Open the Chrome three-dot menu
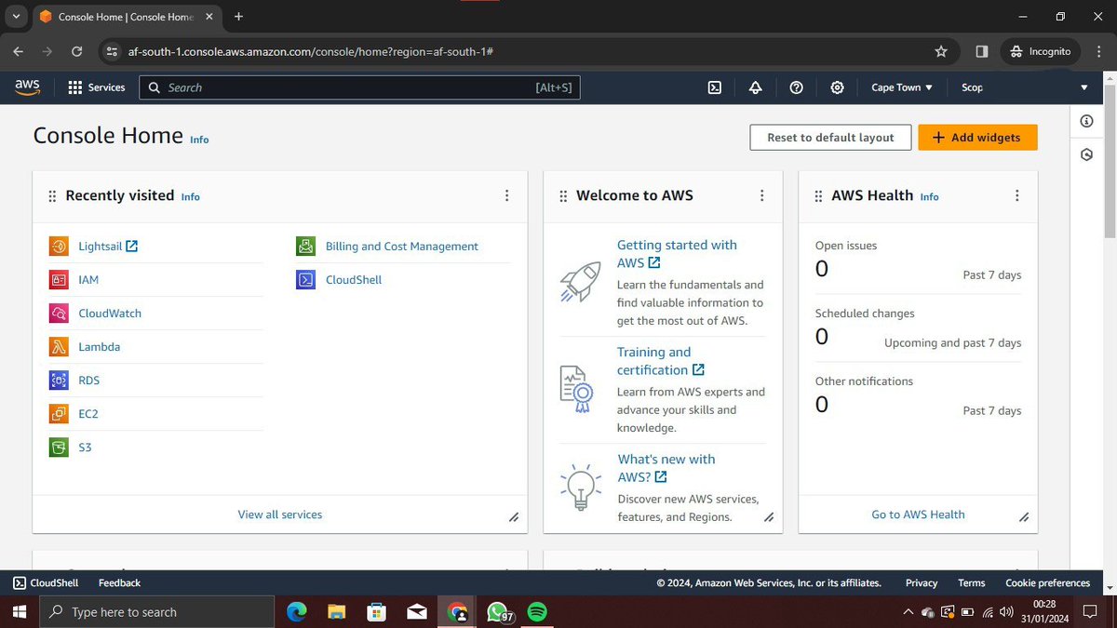The image size is (1117, 628). click(x=1098, y=51)
